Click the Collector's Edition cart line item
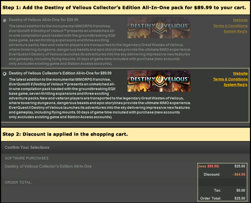 [x=48, y=166]
